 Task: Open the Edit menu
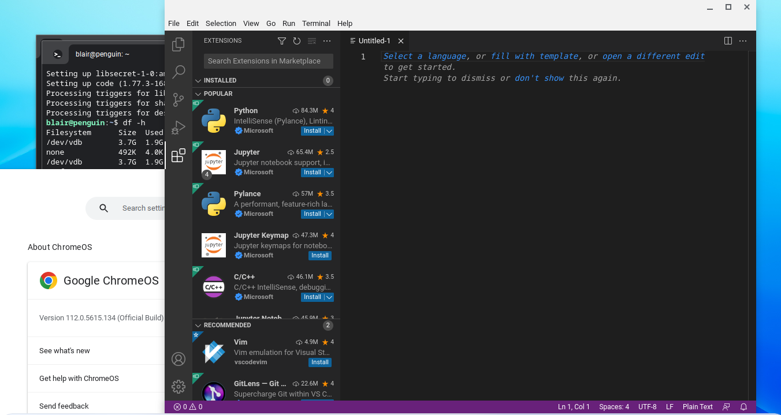[192, 24]
